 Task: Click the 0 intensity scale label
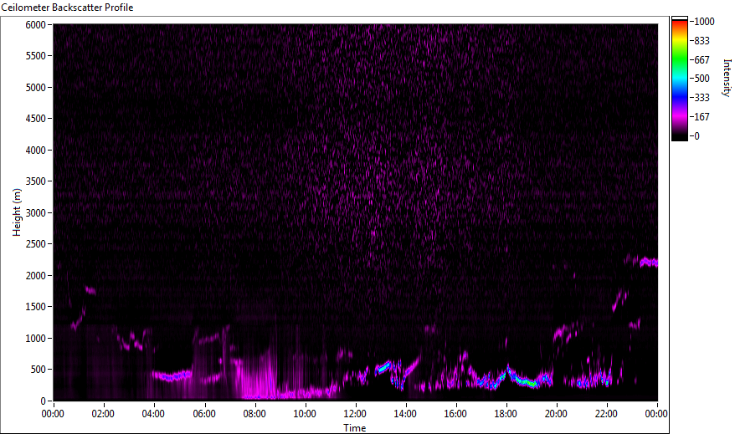(x=697, y=136)
